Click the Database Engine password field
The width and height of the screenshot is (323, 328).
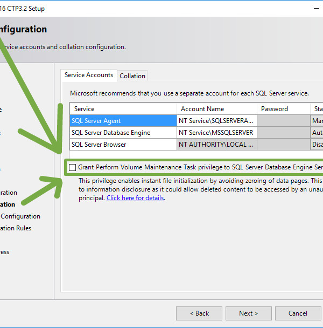284,133
